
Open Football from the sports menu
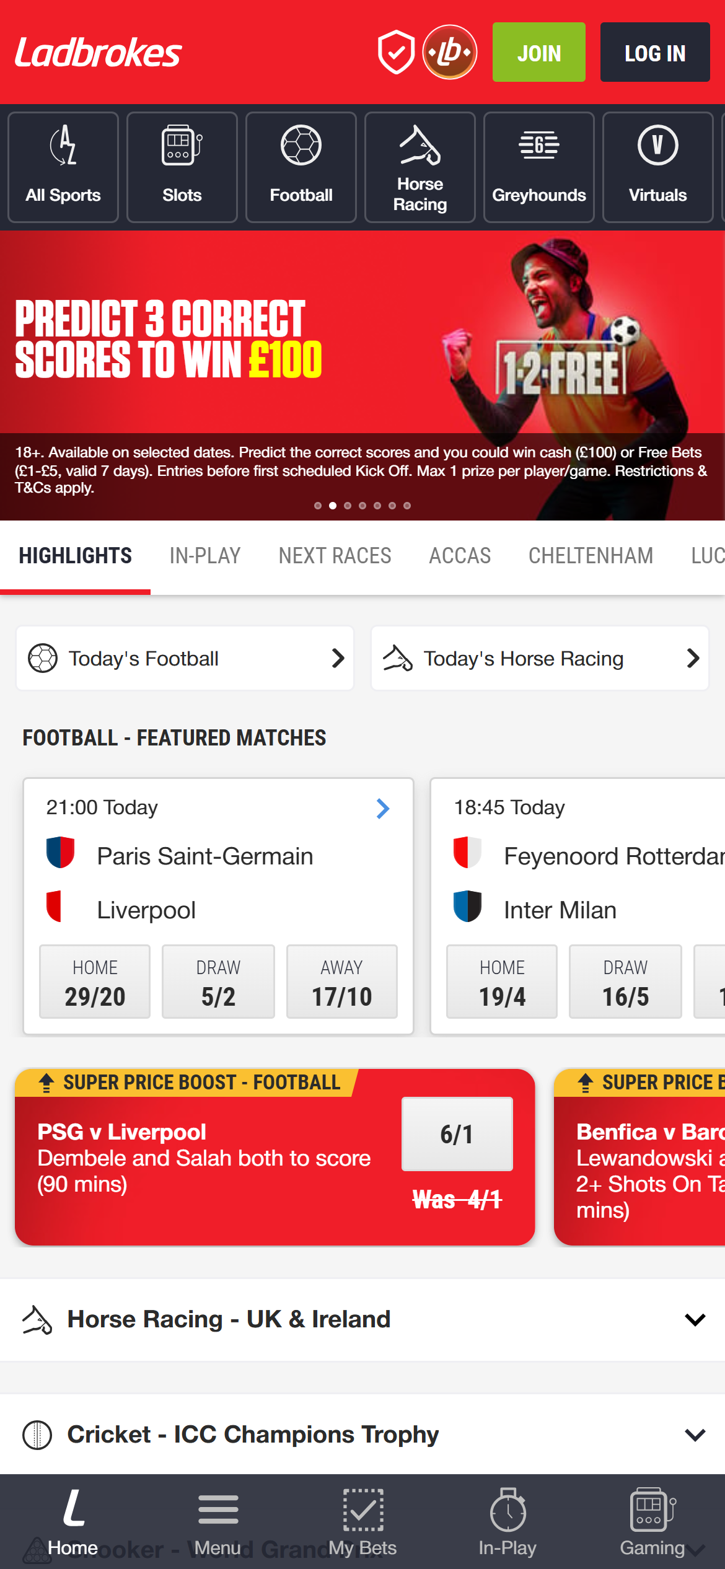click(x=301, y=166)
